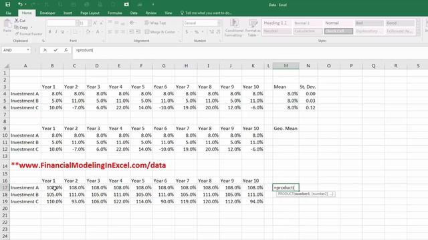Click the Format Painter button
The image size is (428, 240).
(x=29, y=34)
